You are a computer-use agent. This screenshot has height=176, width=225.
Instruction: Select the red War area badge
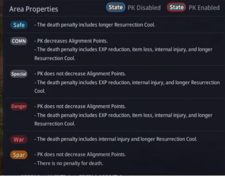pyautogui.click(x=19, y=139)
